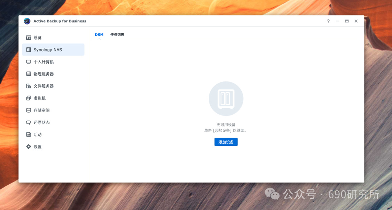Switch to the 任务列表 tab

pyautogui.click(x=117, y=35)
